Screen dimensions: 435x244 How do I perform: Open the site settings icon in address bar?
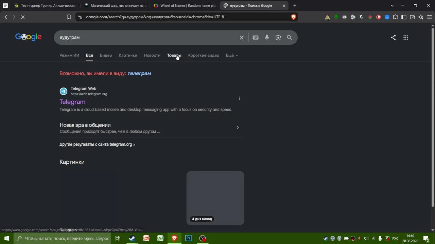click(80, 17)
